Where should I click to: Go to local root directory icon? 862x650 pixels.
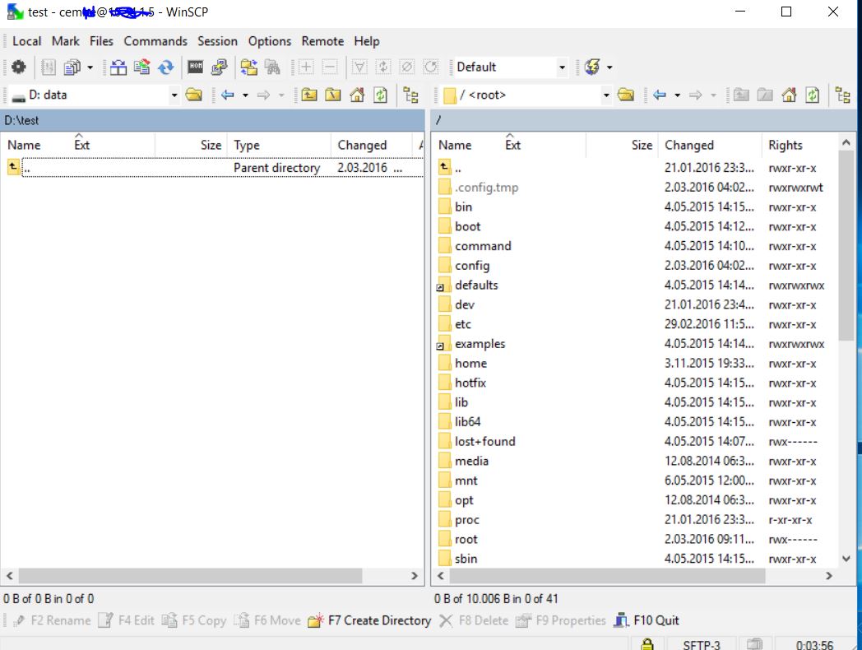[x=332, y=95]
